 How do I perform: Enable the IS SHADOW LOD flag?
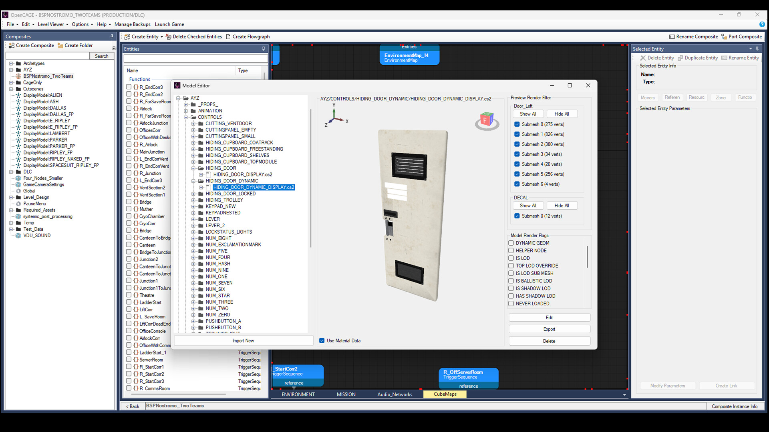point(511,289)
